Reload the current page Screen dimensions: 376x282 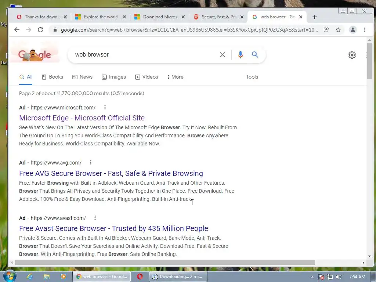click(x=40, y=30)
